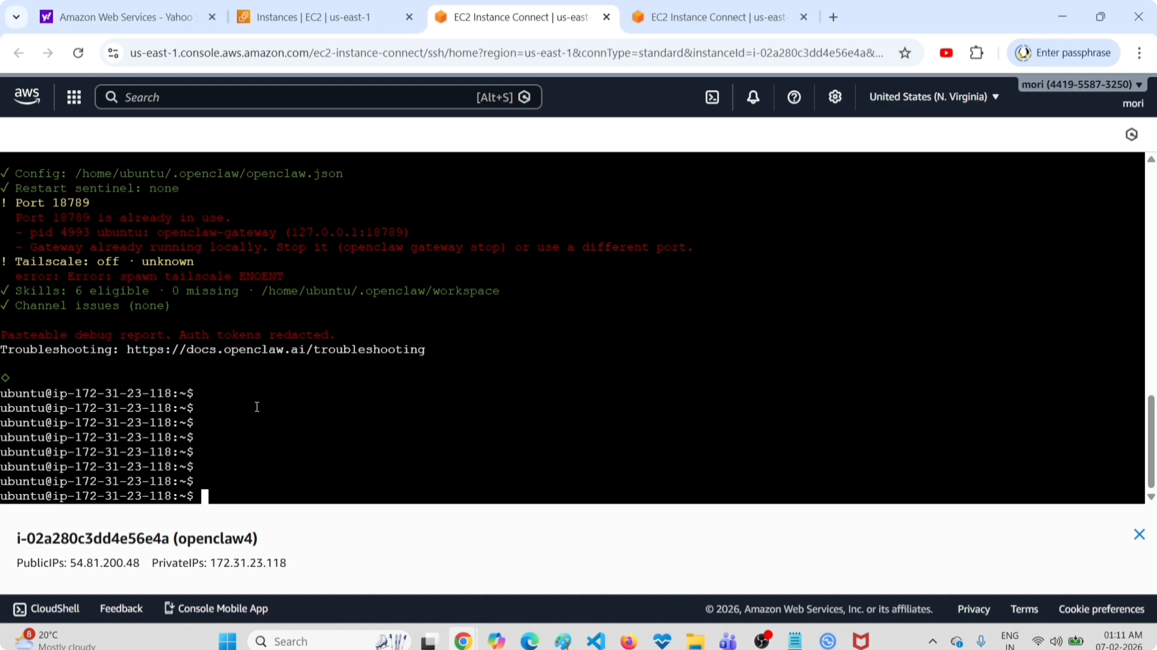Close the openclaw4 instance info panel
The height and width of the screenshot is (650, 1157).
point(1139,534)
